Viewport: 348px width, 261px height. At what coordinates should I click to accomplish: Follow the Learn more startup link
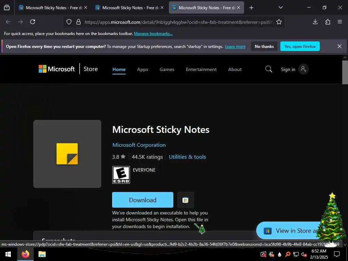coord(235,47)
